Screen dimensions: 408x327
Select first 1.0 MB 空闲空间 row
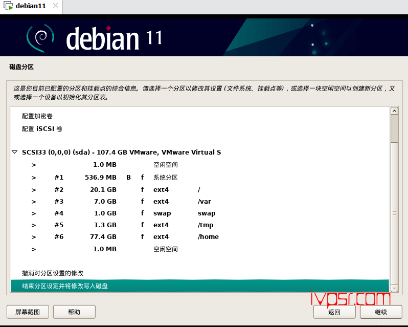point(200,165)
